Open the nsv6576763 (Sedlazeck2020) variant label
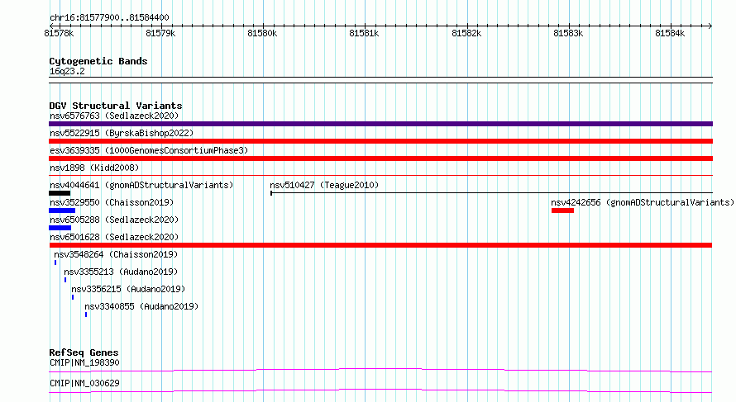 [114, 116]
